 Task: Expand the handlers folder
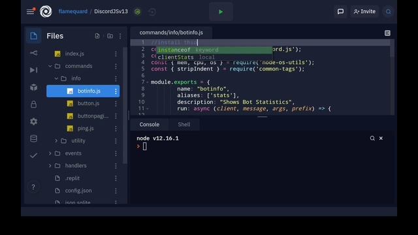[x=50, y=165]
